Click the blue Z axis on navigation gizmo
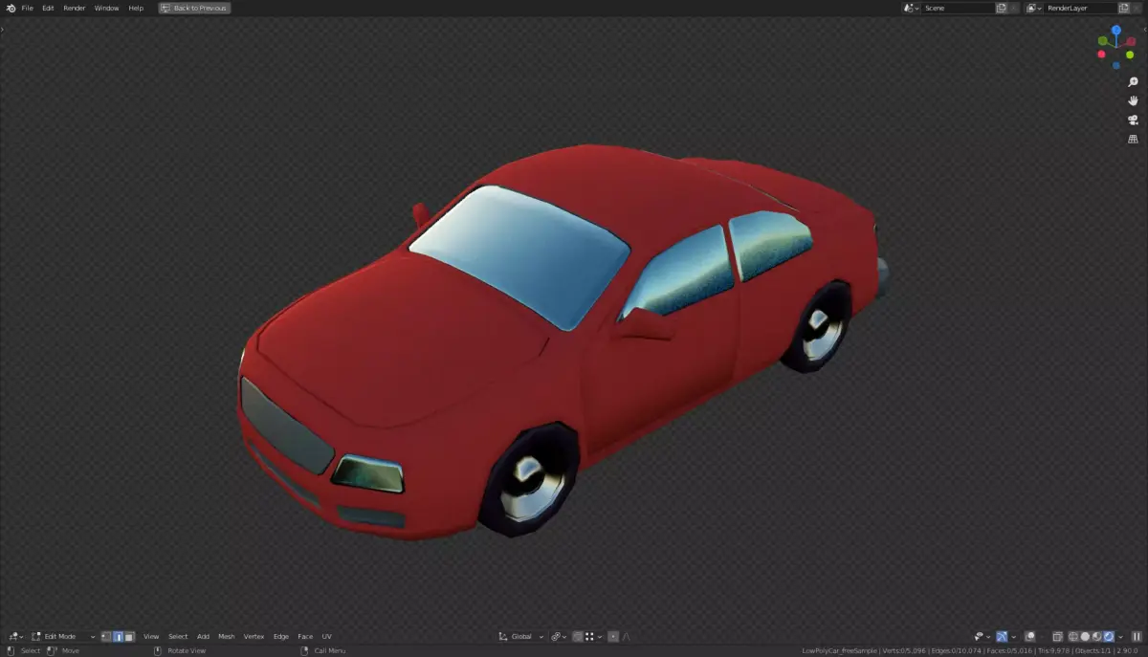1148x657 pixels. pos(1115,32)
